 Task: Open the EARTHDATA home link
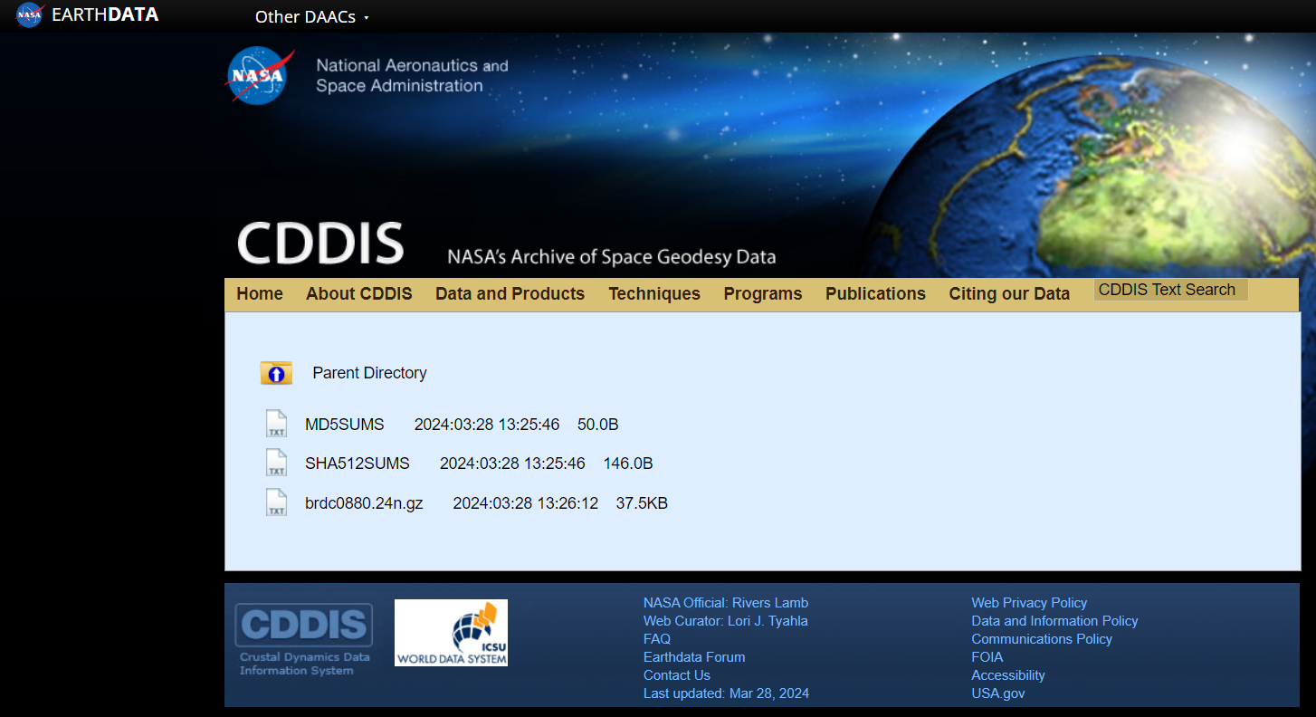105,14
